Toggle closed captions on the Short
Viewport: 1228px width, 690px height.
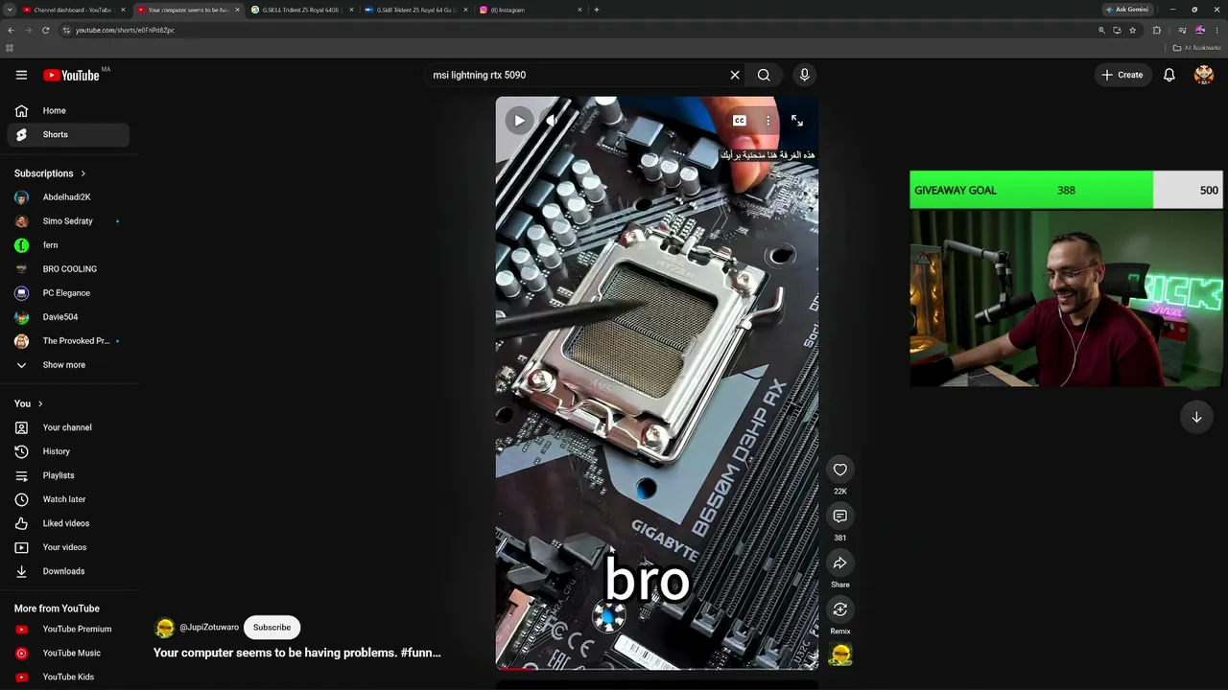coord(740,121)
